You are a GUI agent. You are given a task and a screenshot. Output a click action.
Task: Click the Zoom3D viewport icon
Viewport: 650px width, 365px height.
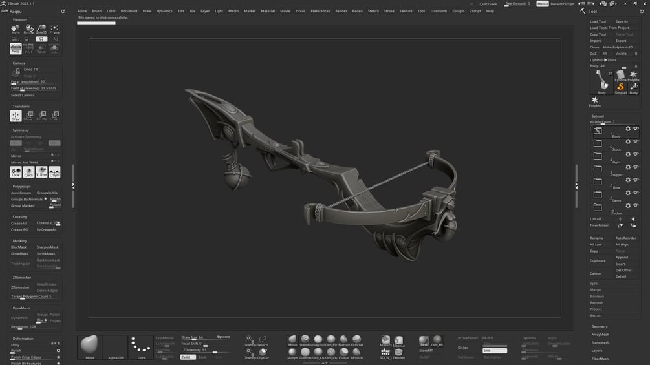41,29
